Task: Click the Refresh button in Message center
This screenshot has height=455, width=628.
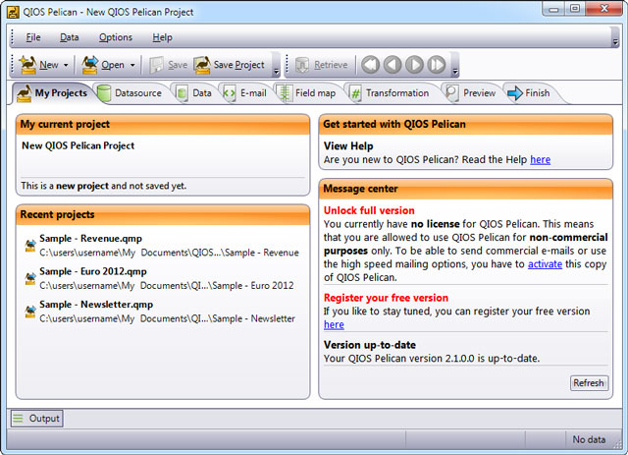Action: 589,383
